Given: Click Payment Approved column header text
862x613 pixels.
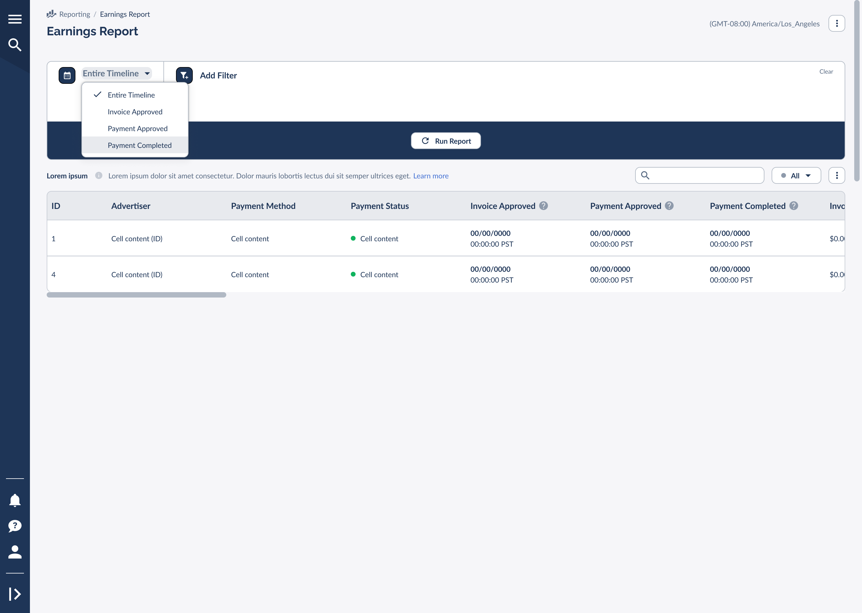Looking at the screenshot, I should (x=625, y=206).
